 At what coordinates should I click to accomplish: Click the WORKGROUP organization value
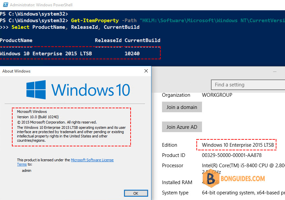pyautogui.click(x=217, y=95)
